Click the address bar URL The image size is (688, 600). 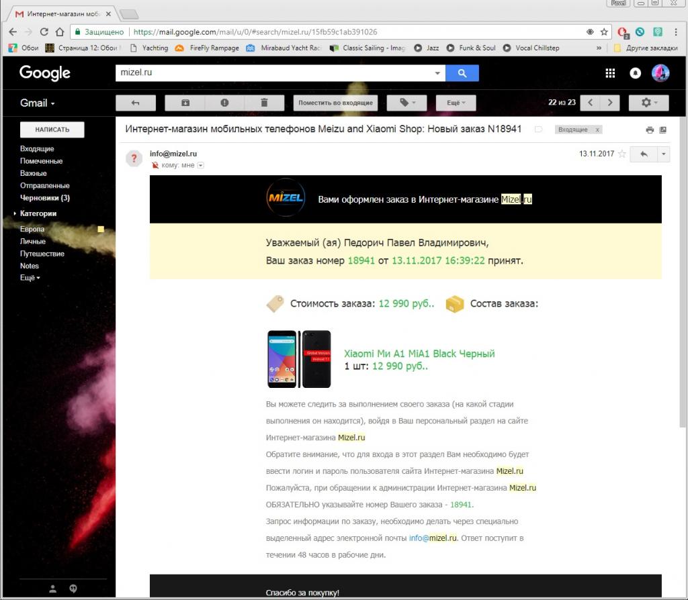pyautogui.click(x=255, y=32)
